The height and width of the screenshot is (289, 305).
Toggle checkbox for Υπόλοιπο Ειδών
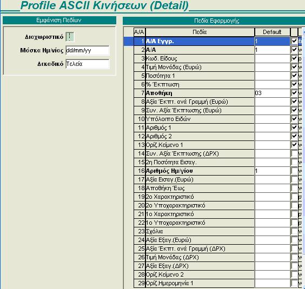tap(294, 119)
